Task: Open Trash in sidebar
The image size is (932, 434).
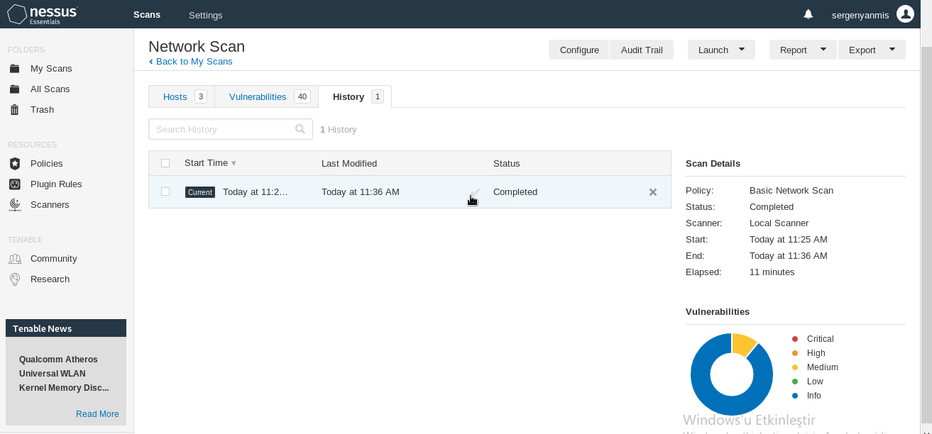Action: point(43,110)
